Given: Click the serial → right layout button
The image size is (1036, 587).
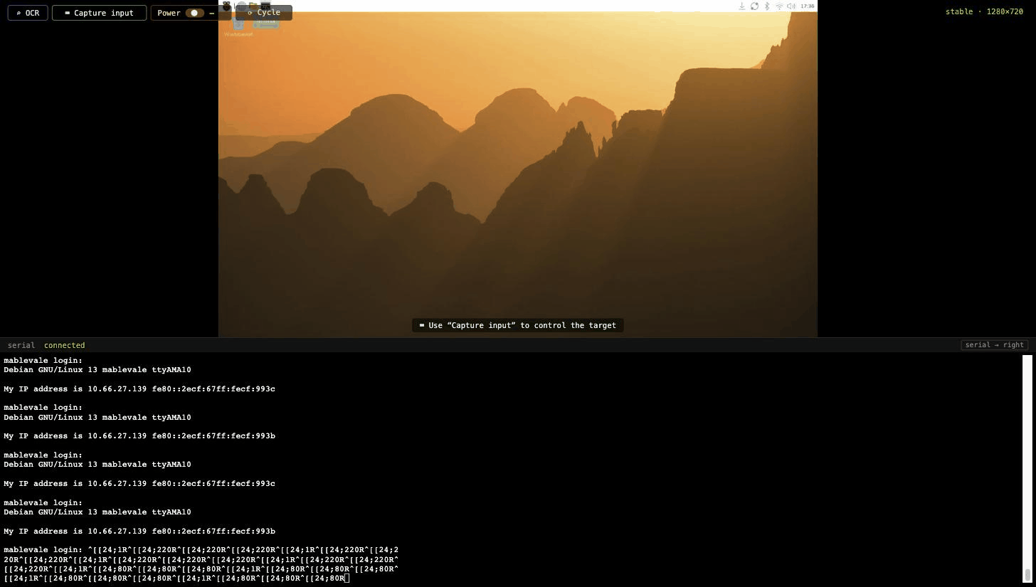Looking at the screenshot, I should coord(995,345).
